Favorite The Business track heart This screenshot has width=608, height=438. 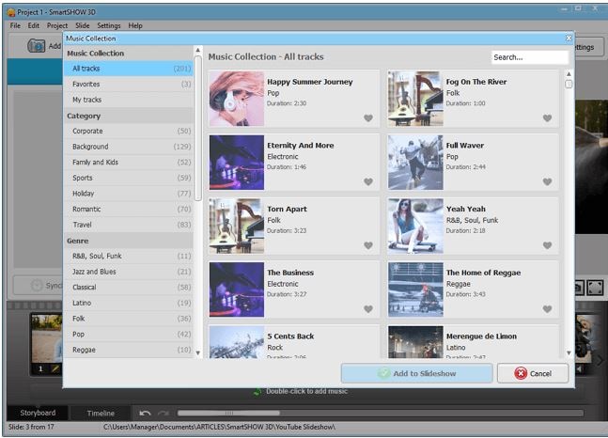tap(368, 309)
